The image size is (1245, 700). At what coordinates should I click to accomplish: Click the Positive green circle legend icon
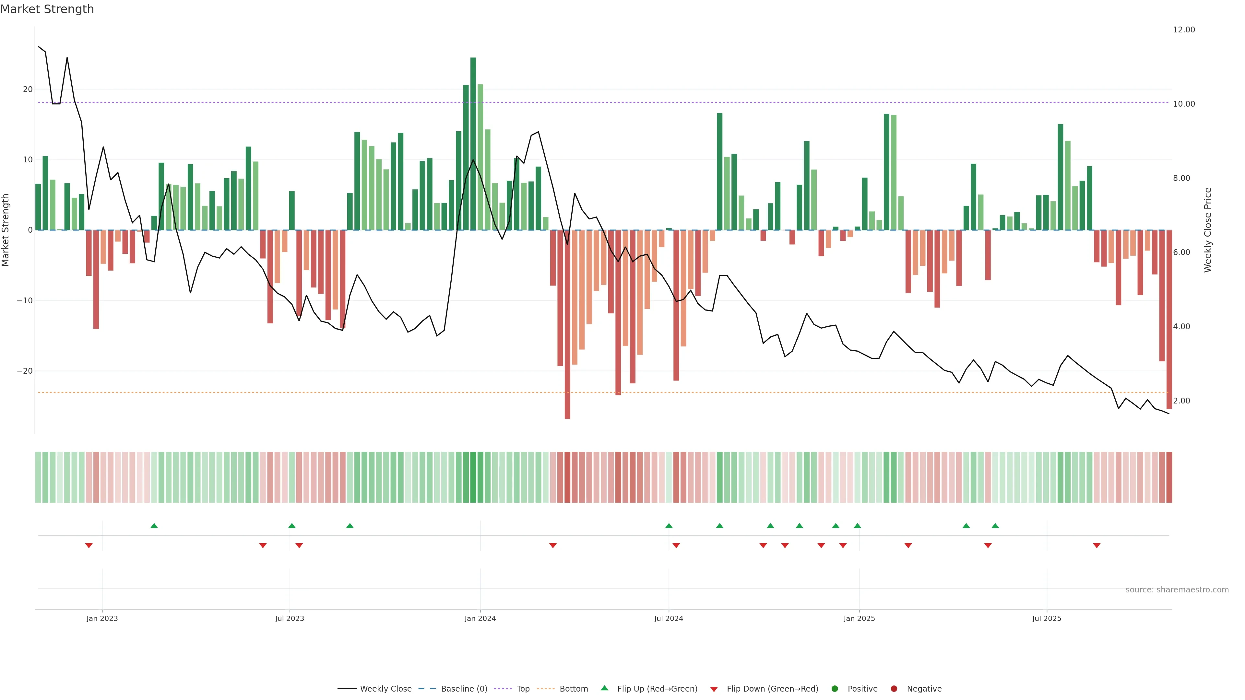pyautogui.click(x=835, y=689)
